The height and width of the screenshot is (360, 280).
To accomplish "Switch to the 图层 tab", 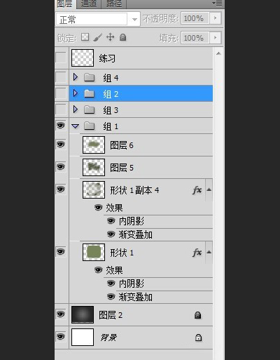I will (65, 4).
